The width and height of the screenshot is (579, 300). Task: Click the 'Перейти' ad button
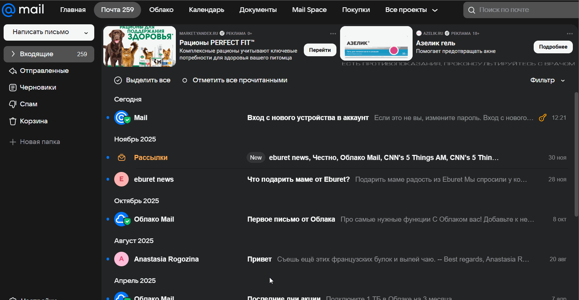point(320,50)
